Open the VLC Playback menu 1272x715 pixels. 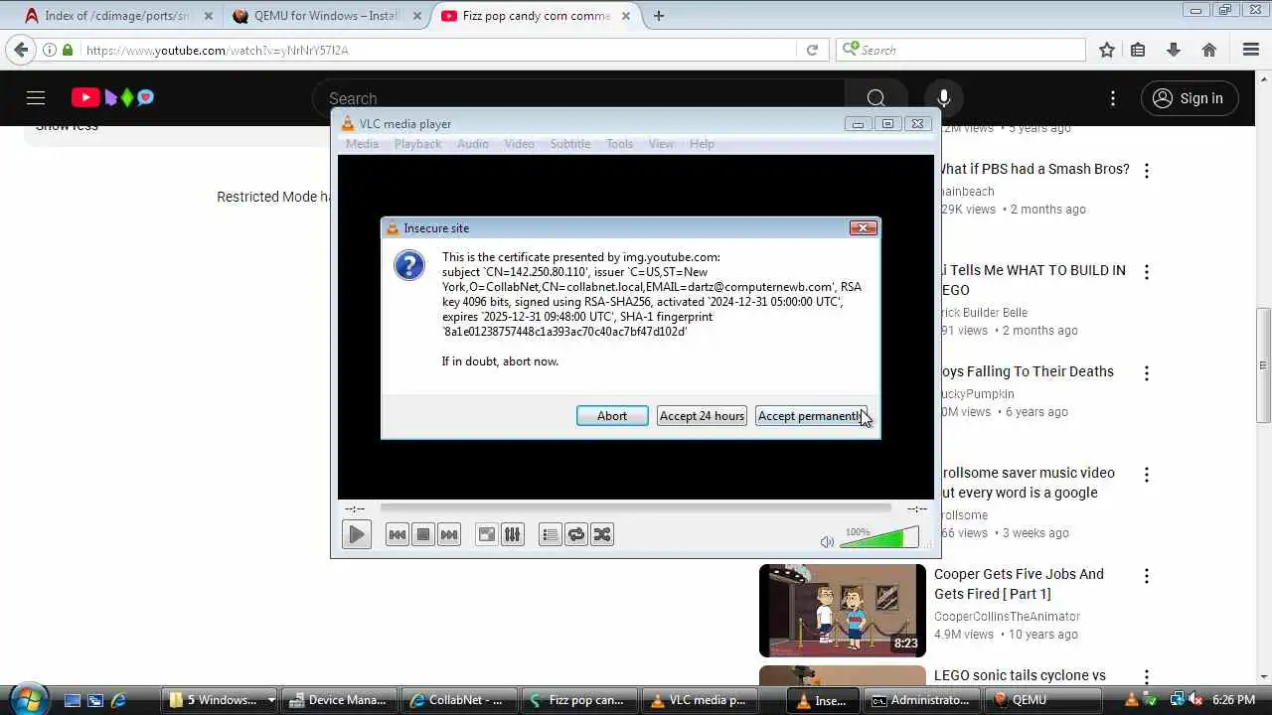coord(417,144)
